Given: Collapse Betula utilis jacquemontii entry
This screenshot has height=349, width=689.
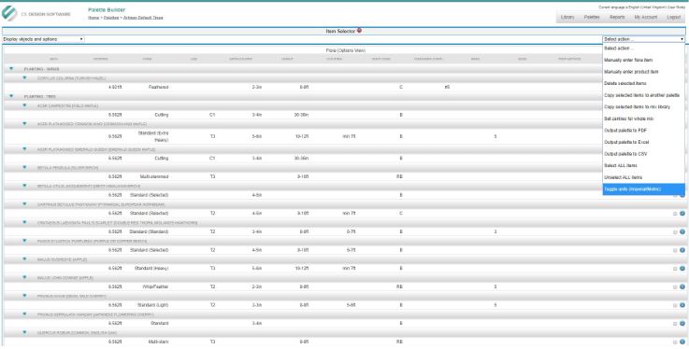Looking at the screenshot, I should (x=24, y=186).
